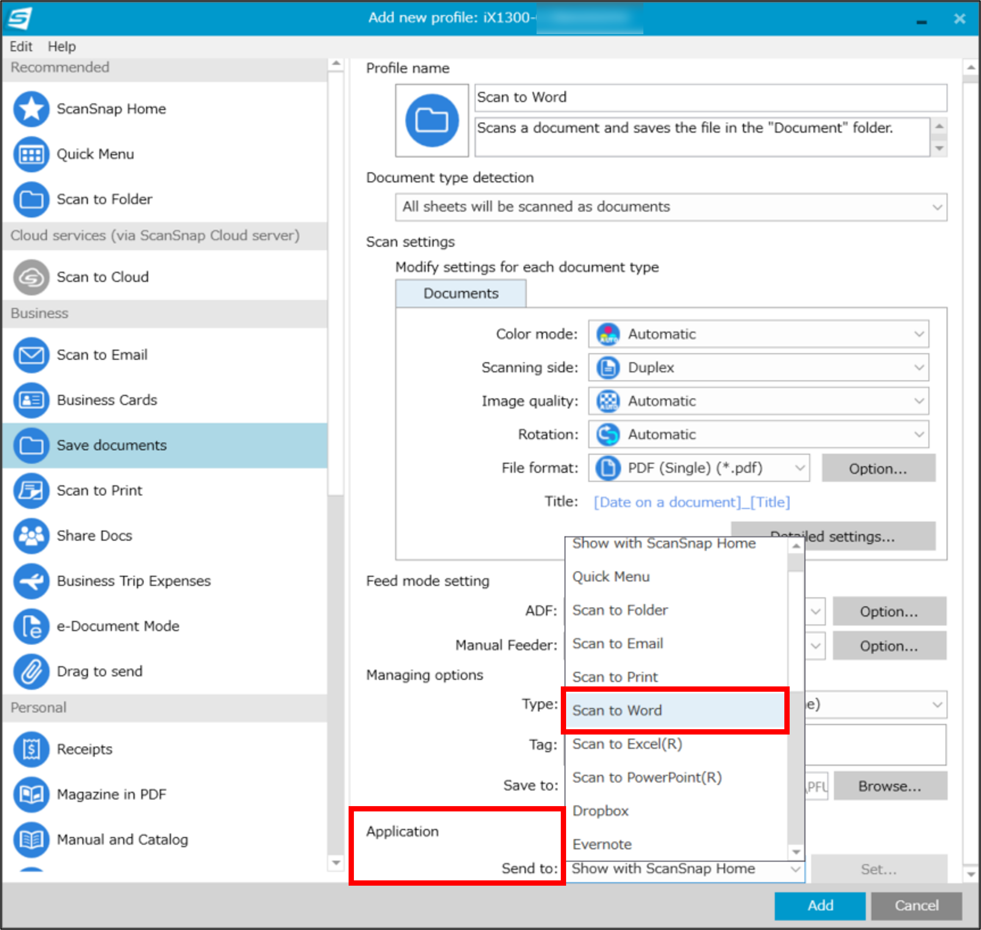
Task: Click the Browse... button
Action: coord(890,786)
